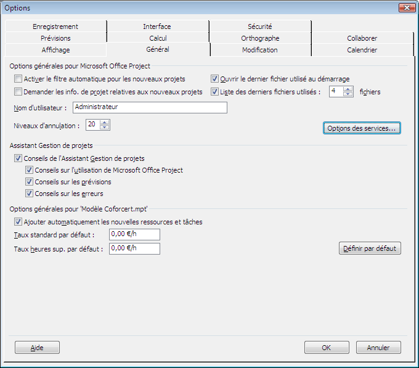Select the Sécurité tab
The width and height of the screenshot is (419, 368).
point(259,27)
